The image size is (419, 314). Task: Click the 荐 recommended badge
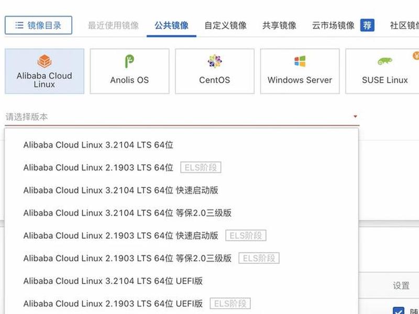tap(367, 25)
